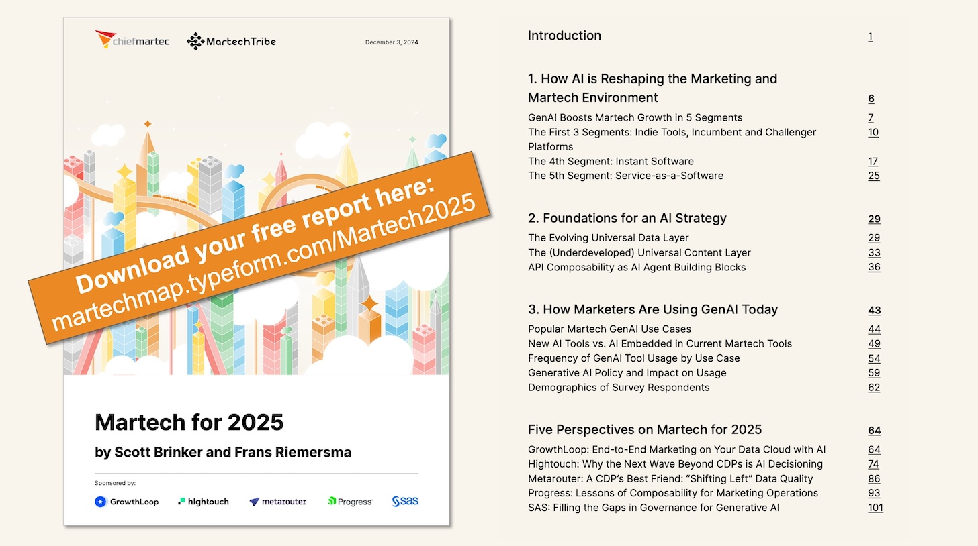Click the Martech for 2025 report title

pyautogui.click(x=189, y=423)
